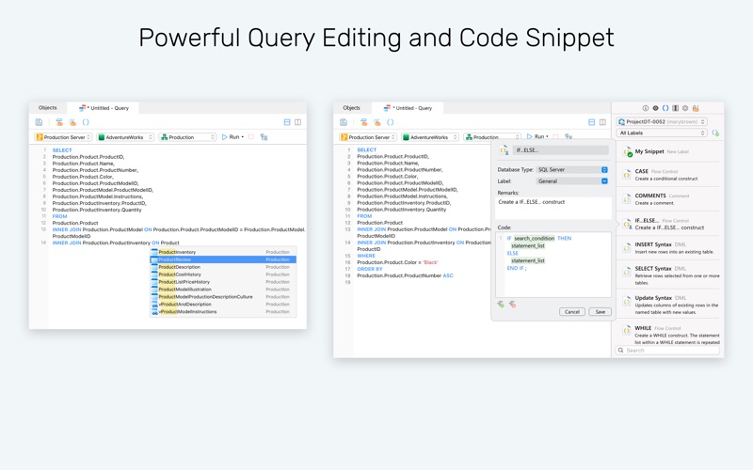Image resolution: width=753 pixels, height=470 pixels.
Task: Open All Labels filter dropdown
Action: 662,133
